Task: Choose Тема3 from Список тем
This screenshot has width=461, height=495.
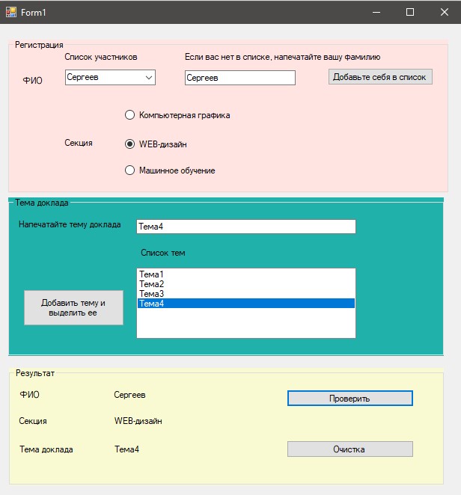Action: click(245, 294)
